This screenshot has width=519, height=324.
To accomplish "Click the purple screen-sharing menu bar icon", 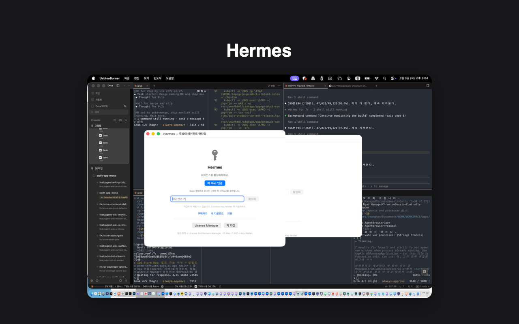I will point(294,78).
